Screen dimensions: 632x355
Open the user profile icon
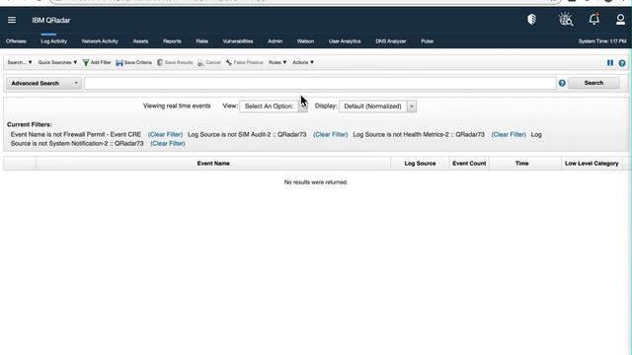click(x=620, y=20)
